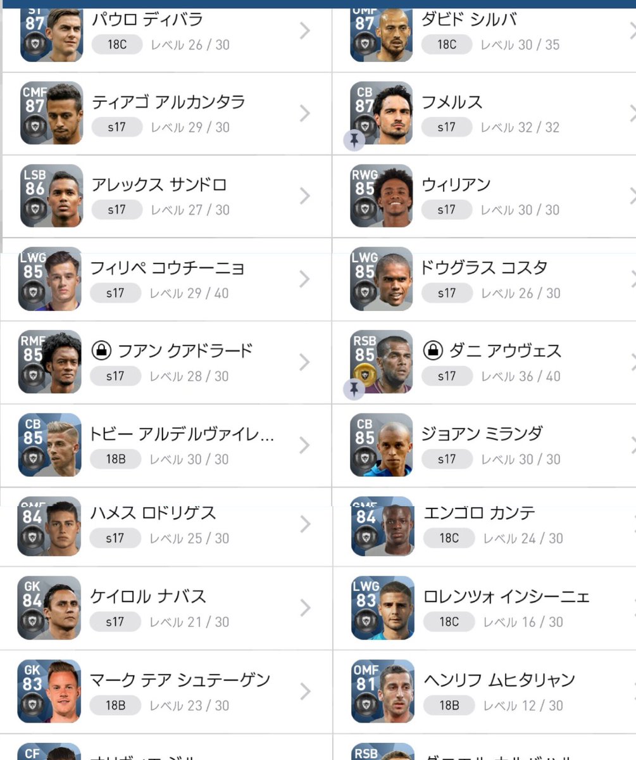Click 18B badge under トビー アルデルヴァイレ

coord(116,459)
